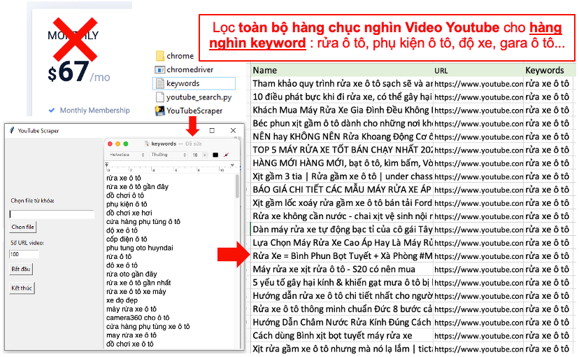Screen dimensions: 579x357
Task: Click 'xe dọ dẹp' keyword line
Action: pos(122,300)
